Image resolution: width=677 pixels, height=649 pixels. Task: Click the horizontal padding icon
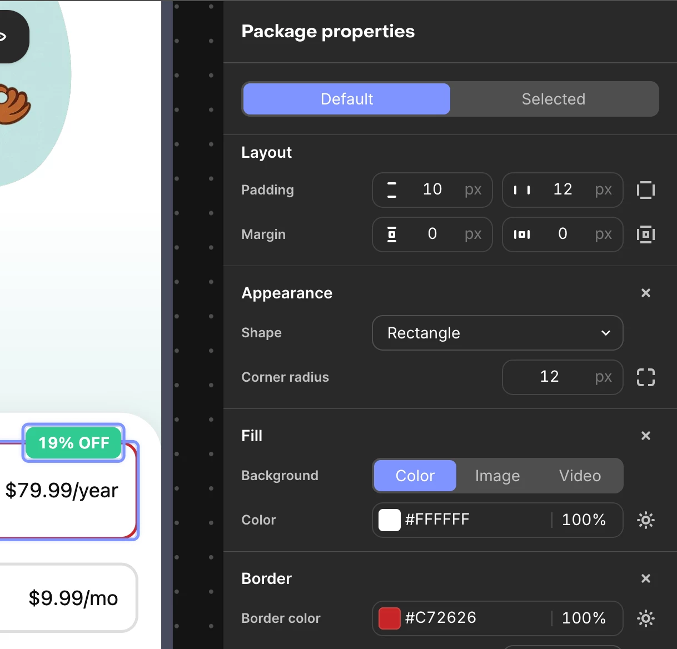pos(522,190)
